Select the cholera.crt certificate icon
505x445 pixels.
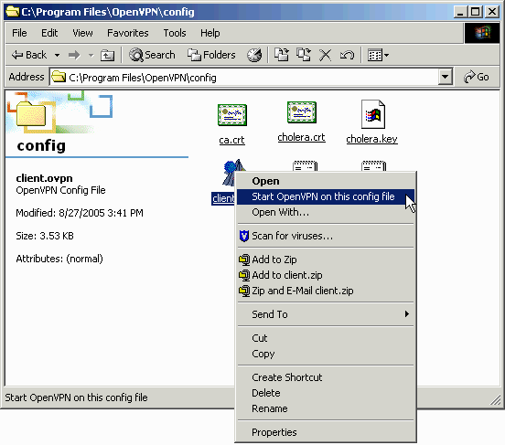tap(302, 112)
